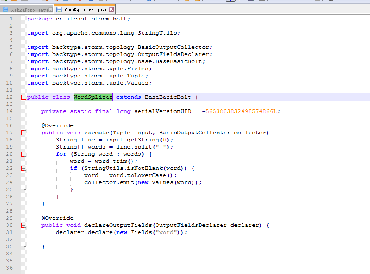
Task: Click the closing brace on line 35
Action: (29, 261)
